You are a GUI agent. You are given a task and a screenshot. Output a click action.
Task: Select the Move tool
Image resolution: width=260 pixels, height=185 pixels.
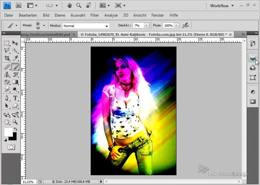click(x=15, y=43)
